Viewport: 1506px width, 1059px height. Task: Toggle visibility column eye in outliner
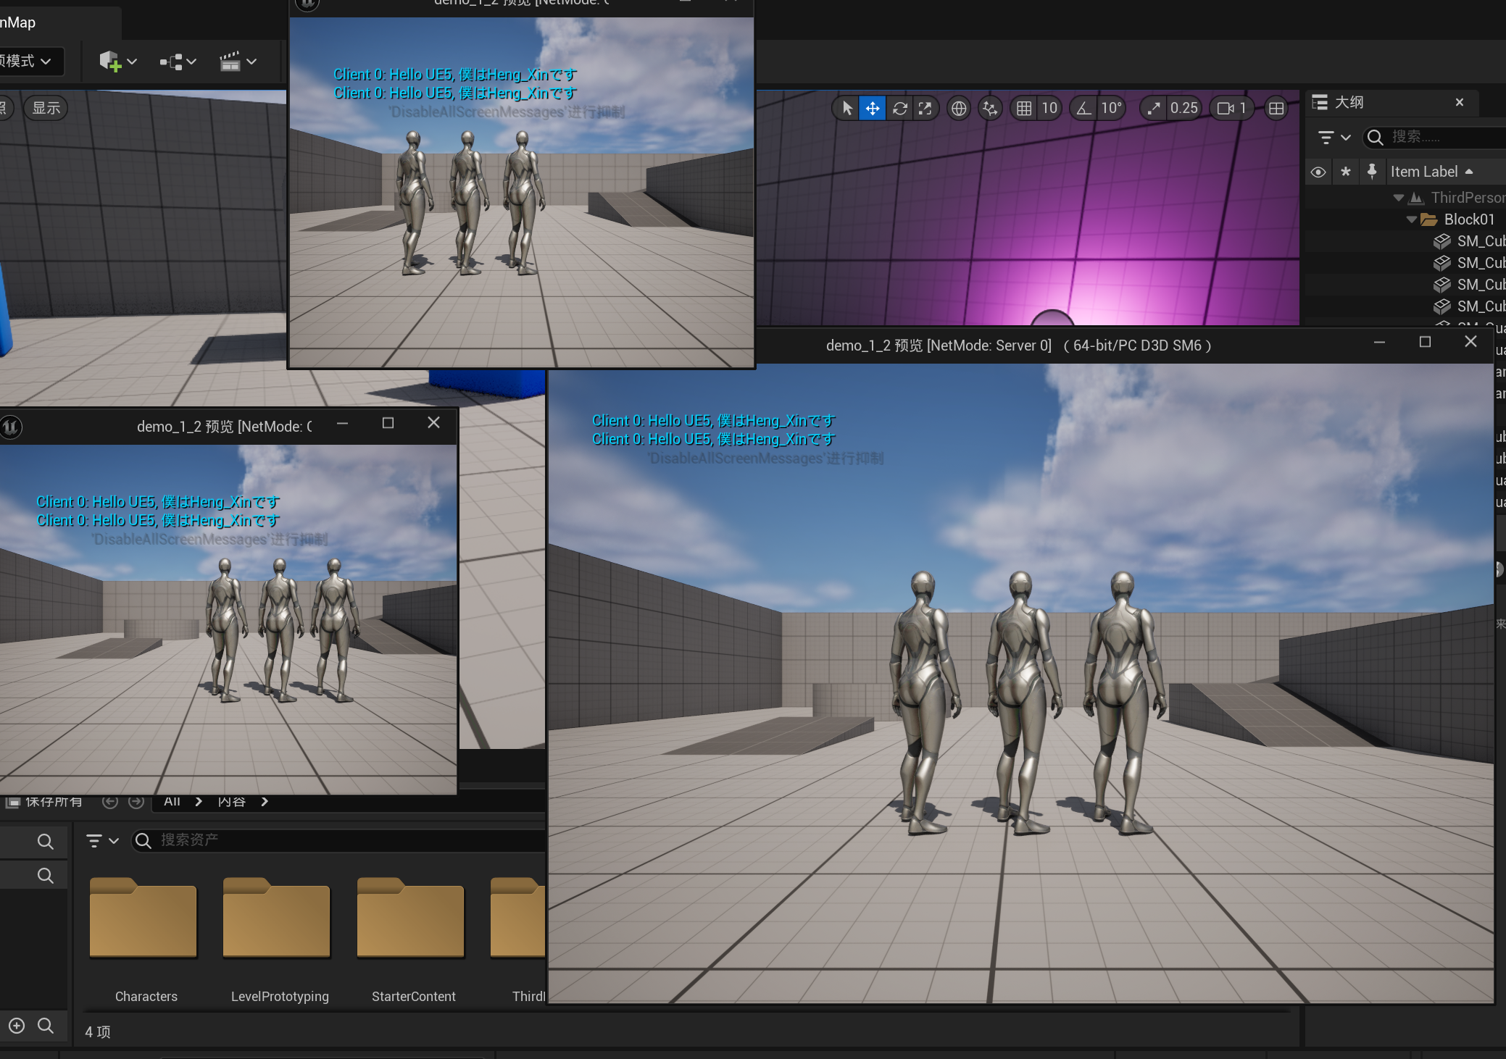click(x=1318, y=172)
